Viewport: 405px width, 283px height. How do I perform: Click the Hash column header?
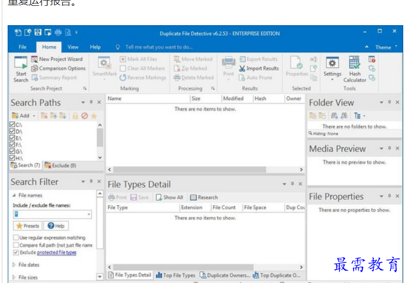268,98
